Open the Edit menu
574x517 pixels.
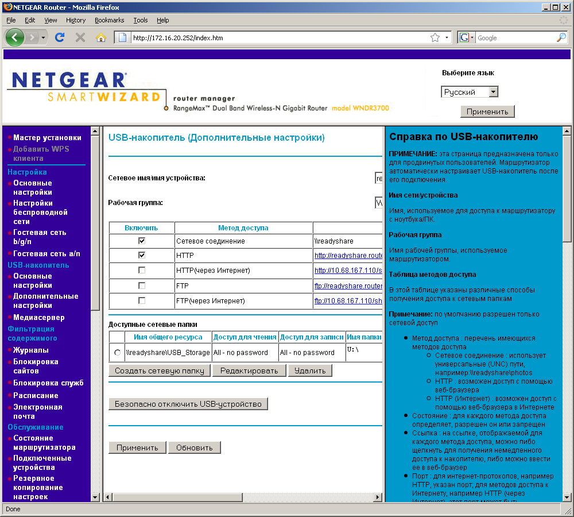coord(30,20)
